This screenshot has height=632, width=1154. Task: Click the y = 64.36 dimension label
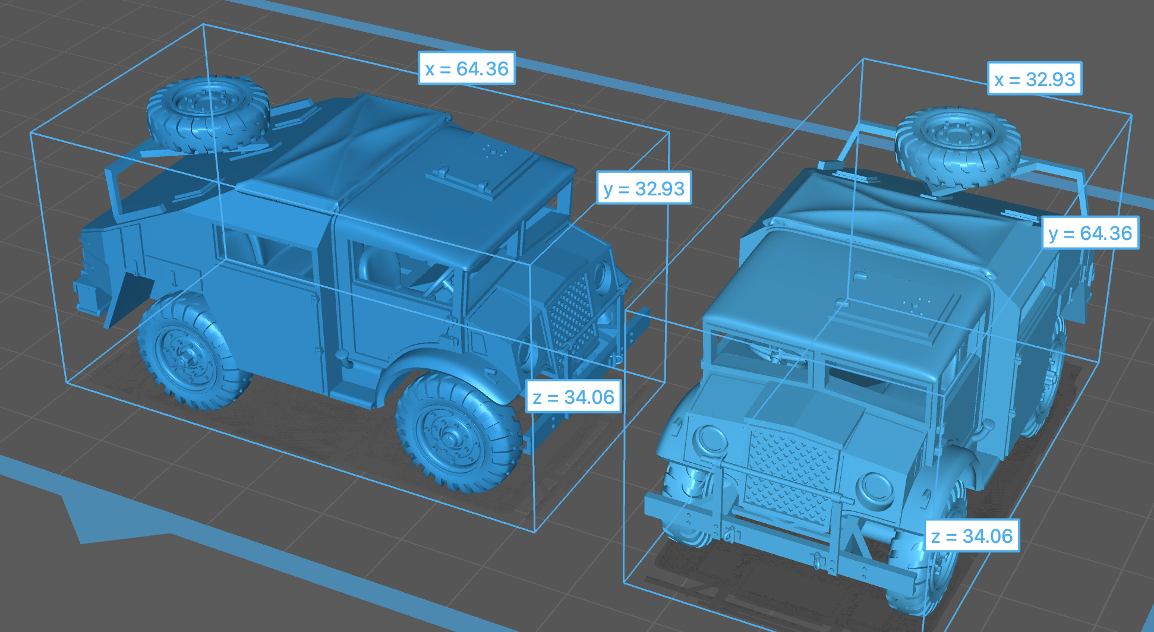[1090, 233]
